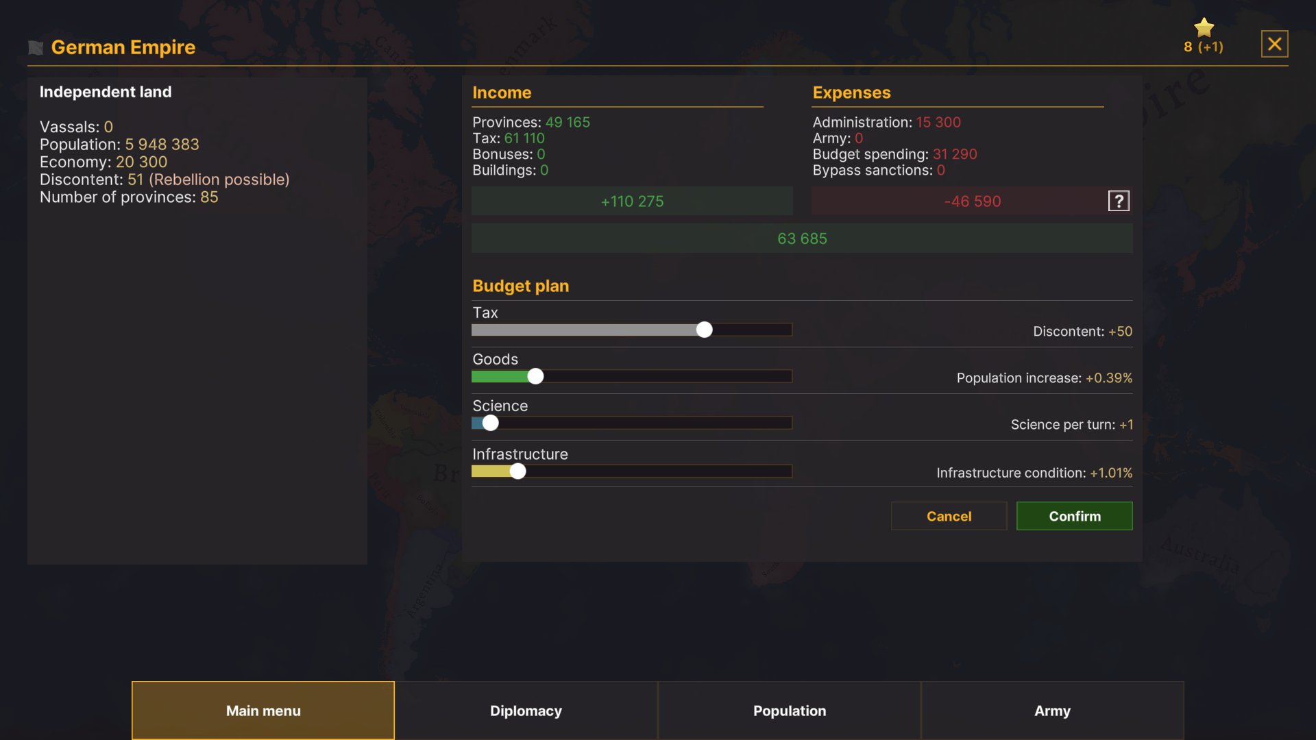Click the Infrastructure slider handle
The width and height of the screenshot is (1316, 740).
[x=518, y=471]
